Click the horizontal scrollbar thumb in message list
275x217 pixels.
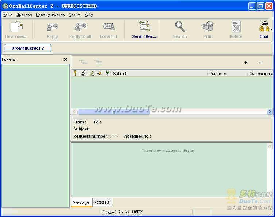[114, 111]
